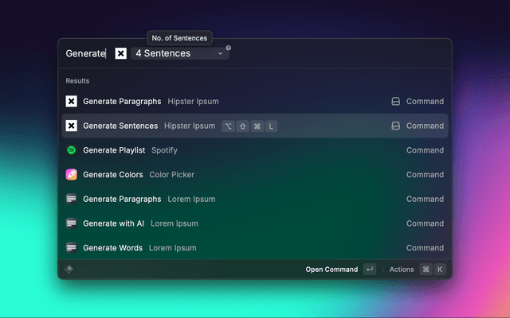This screenshot has width=510, height=318.
Task: Click the Hipster Ipsum icon beside the search field
Action: coord(120,53)
